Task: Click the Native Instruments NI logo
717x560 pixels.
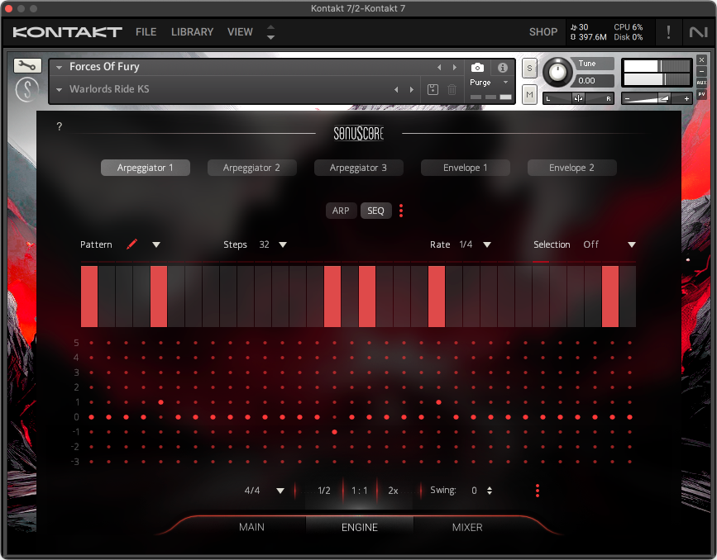Action: pos(698,32)
